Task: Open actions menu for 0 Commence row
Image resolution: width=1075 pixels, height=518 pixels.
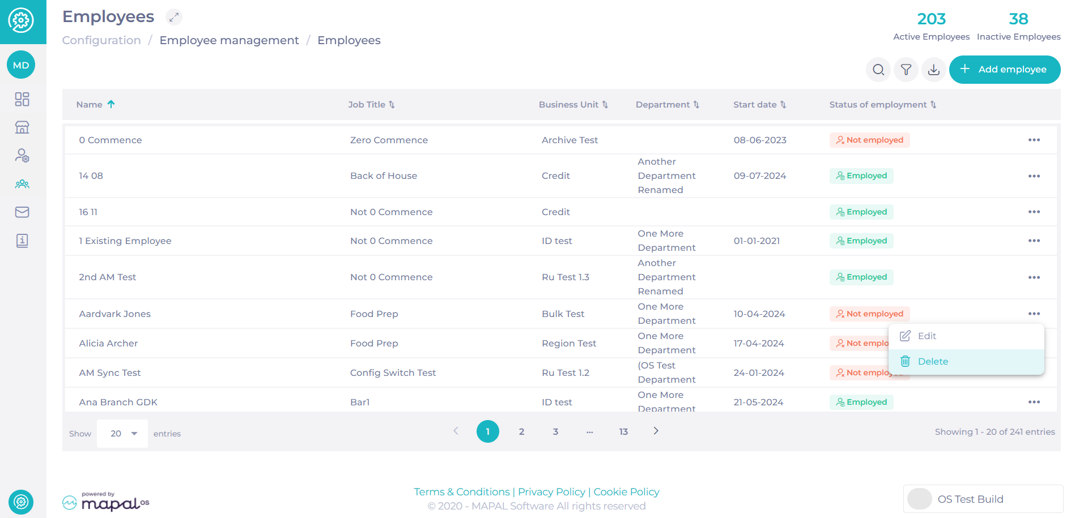Action: (1034, 140)
